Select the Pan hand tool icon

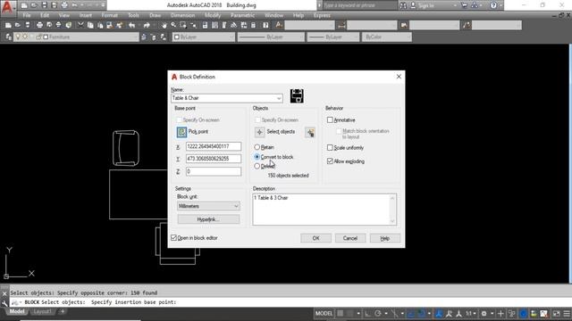164,25
